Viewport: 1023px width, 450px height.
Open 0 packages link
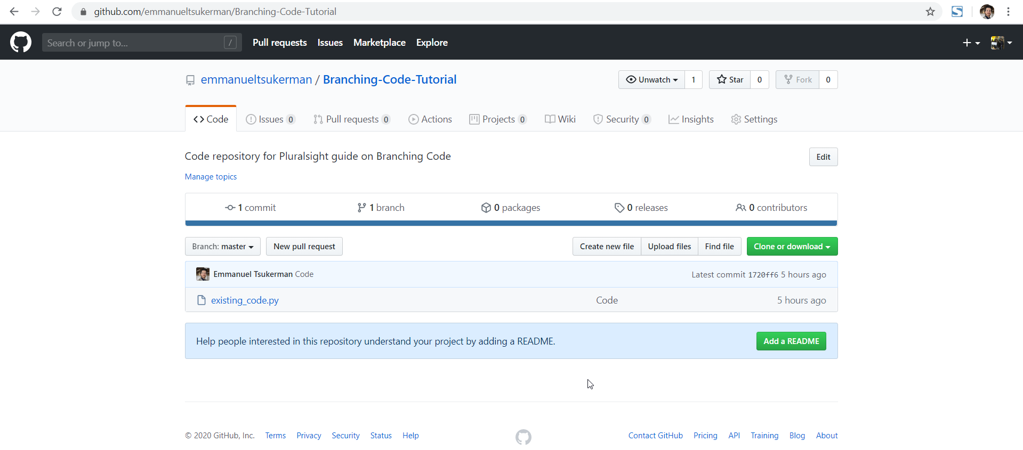coord(511,208)
